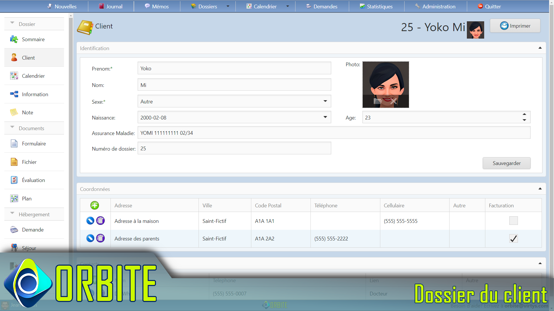This screenshot has height=311, width=554.
Task: Collapse the Documents sidebar section
Action: point(12,127)
